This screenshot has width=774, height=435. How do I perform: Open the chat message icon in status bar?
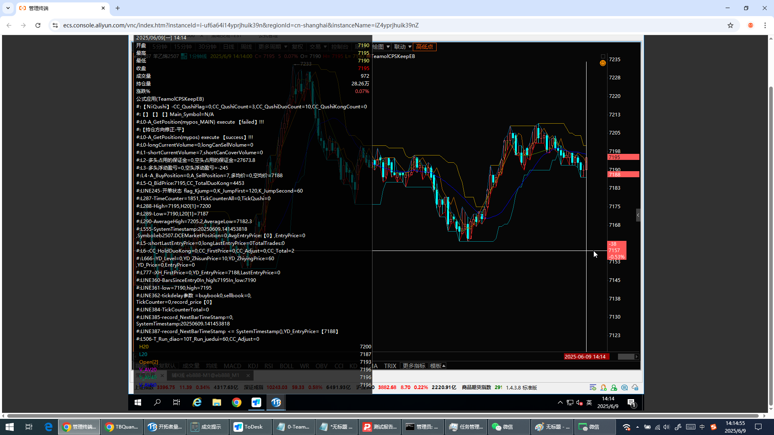[624, 387]
